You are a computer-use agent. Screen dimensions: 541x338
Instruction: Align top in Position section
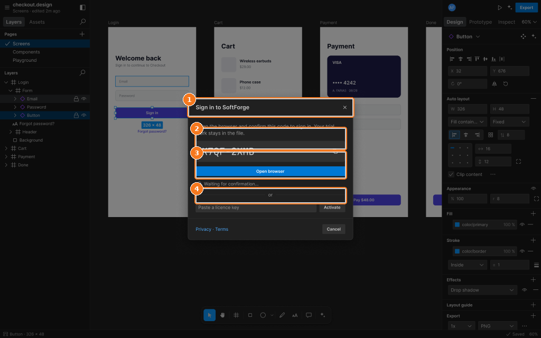[x=477, y=59]
